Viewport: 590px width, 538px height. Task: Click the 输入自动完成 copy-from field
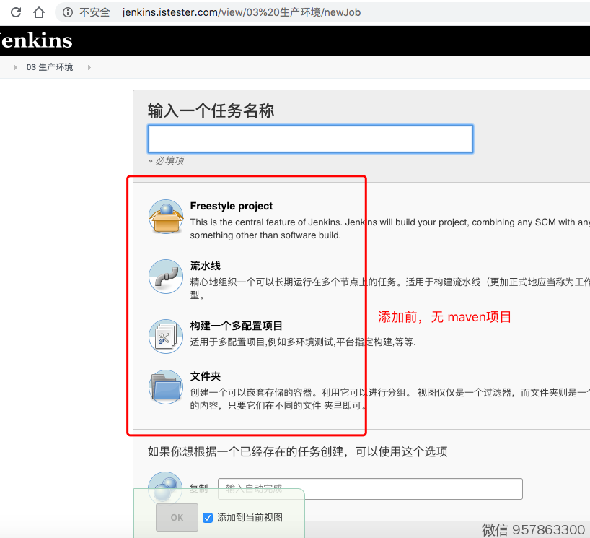370,489
